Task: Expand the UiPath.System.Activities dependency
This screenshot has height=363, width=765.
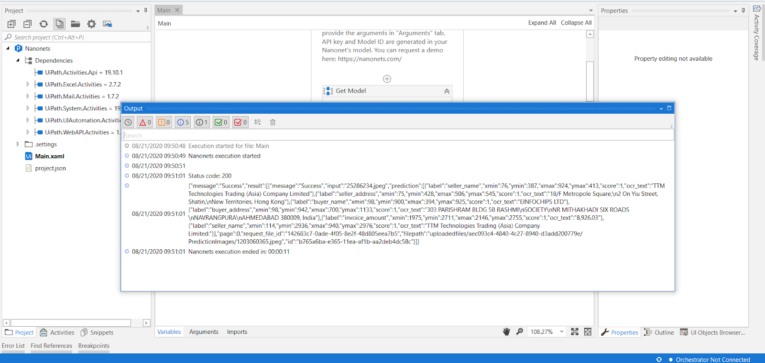Action: pyautogui.click(x=28, y=108)
